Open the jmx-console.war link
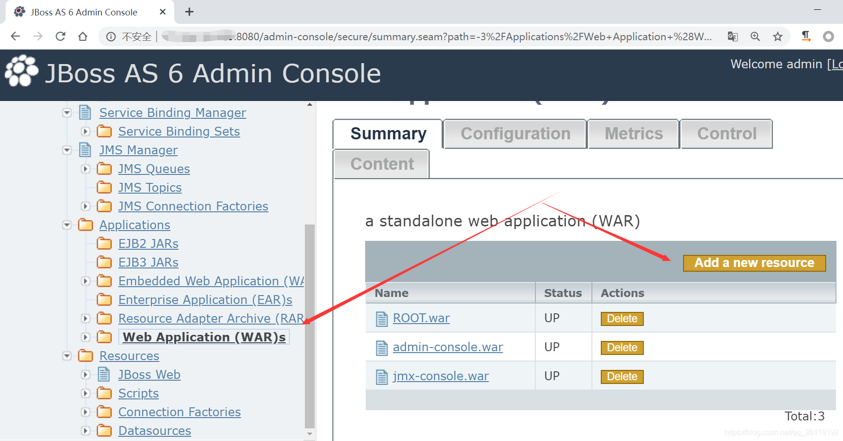 point(440,376)
